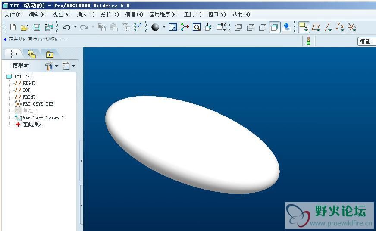Open the 窗口(W) menu
Viewport: 376px width, 231px height.
(x=217, y=15)
